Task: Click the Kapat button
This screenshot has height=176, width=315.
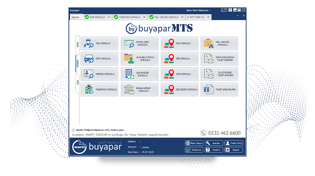Action: click(x=234, y=150)
